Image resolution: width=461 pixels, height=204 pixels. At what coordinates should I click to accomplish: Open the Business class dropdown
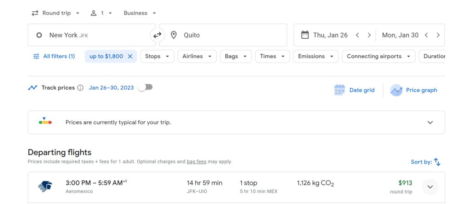pos(140,13)
